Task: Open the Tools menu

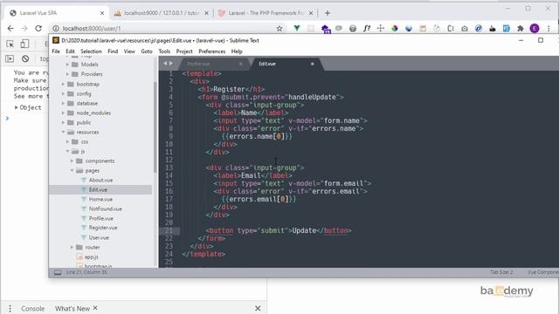Action: [x=164, y=51]
